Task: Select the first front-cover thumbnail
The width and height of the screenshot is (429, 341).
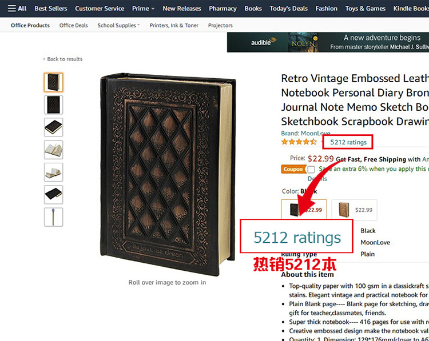Action: pyautogui.click(x=53, y=82)
